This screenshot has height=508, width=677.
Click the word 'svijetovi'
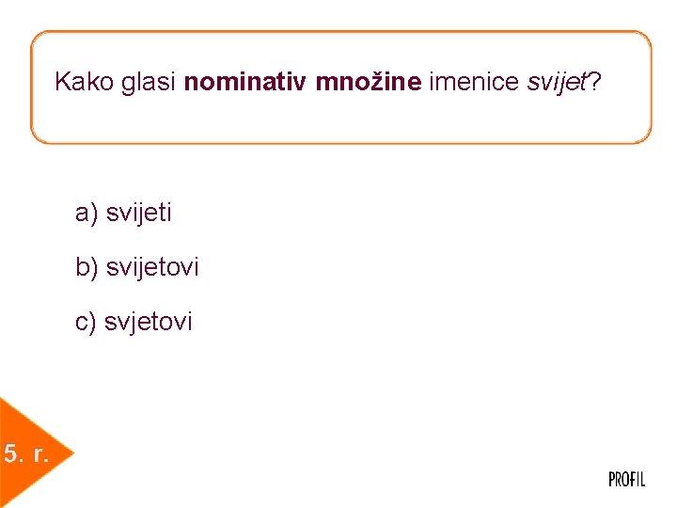click(x=152, y=268)
